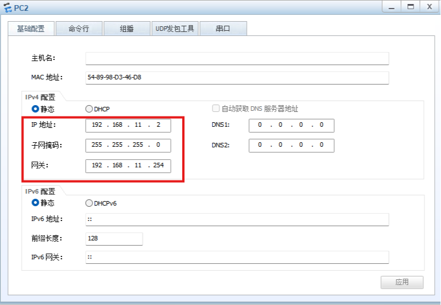
Task: Select the IPv6 静态 radio button
Action: click(x=35, y=202)
